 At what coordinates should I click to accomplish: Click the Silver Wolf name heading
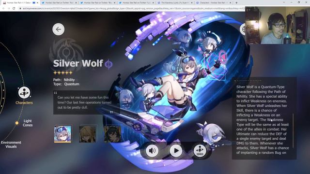pyautogui.click(x=78, y=63)
